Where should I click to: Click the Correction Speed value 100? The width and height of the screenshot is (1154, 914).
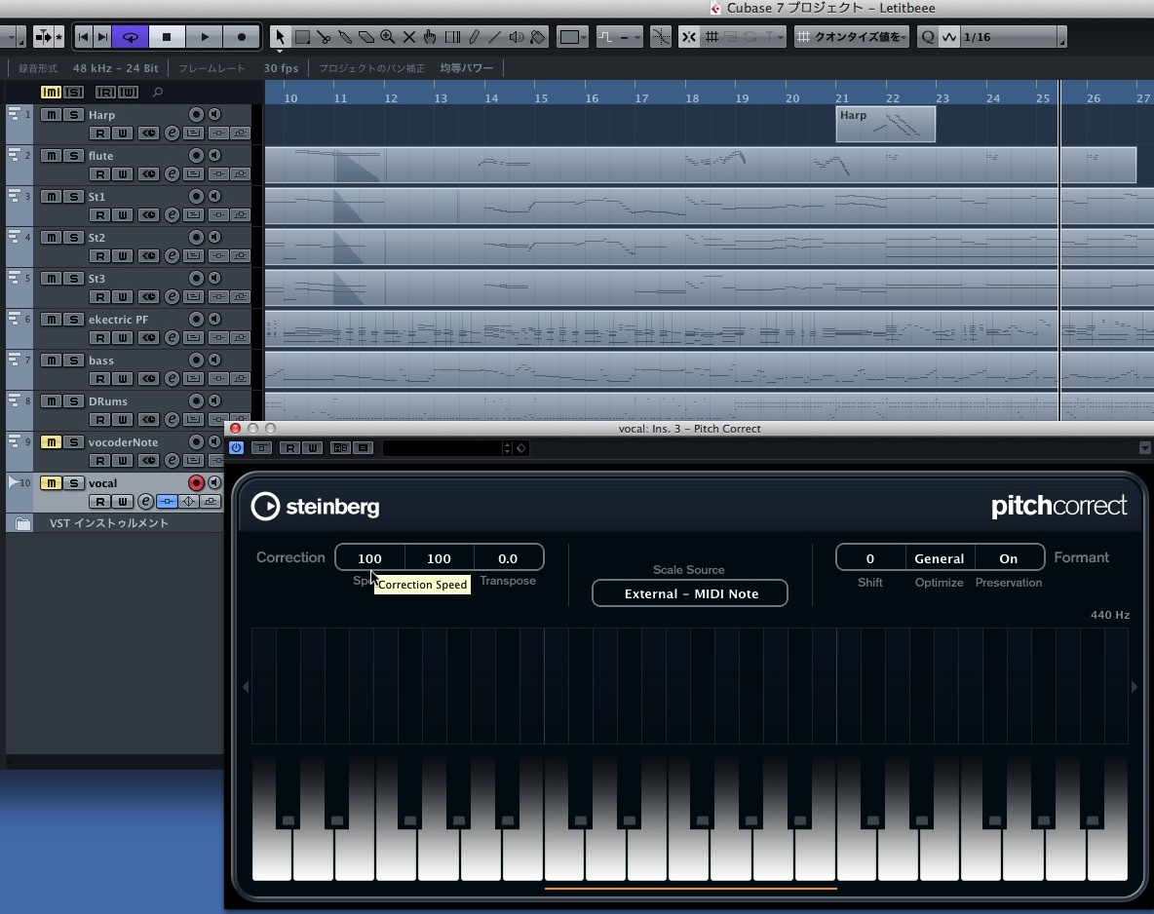(369, 558)
